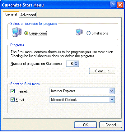Click the small computer icon preview

(79, 32)
